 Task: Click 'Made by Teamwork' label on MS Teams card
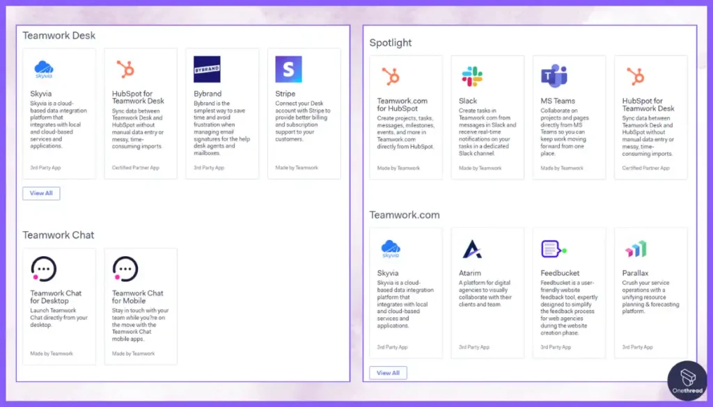click(x=562, y=168)
